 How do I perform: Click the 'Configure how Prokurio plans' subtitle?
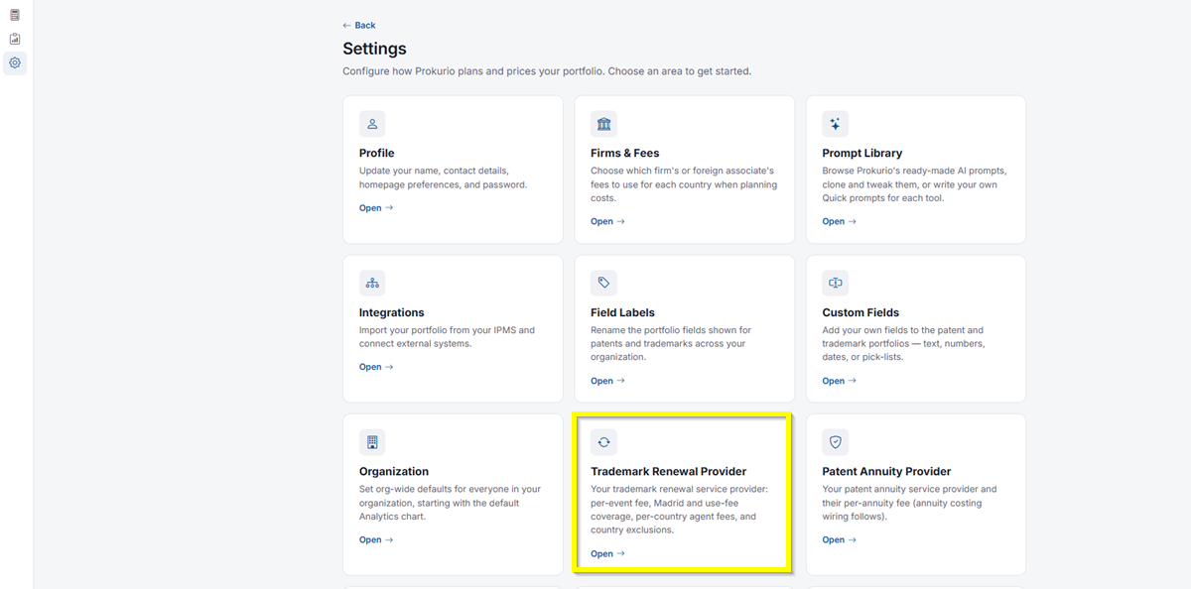tap(547, 71)
